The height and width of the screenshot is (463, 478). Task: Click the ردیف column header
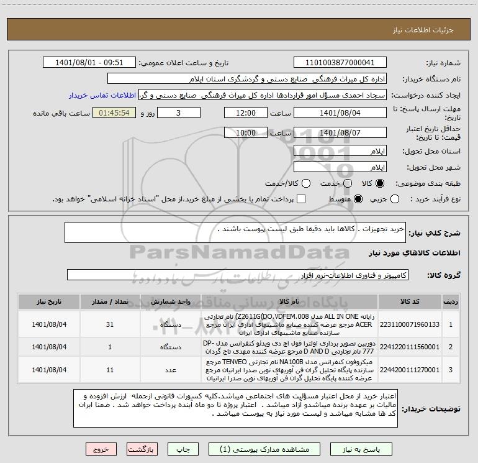(451, 301)
